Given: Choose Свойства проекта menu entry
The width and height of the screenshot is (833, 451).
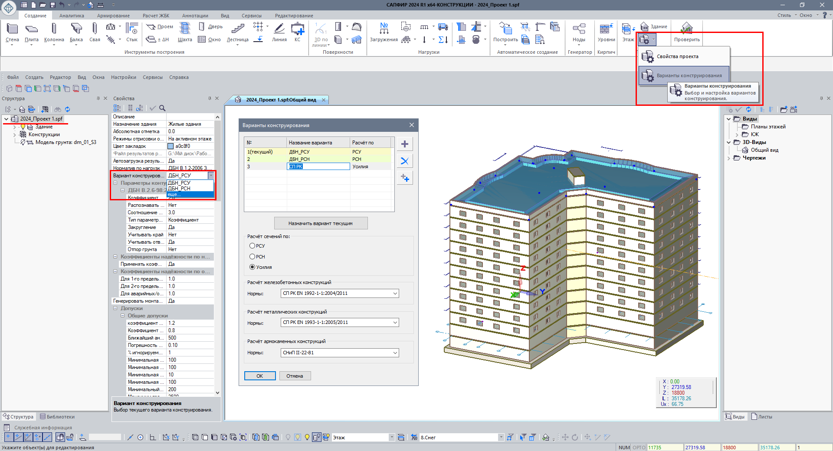Looking at the screenshot, I should click(x=677, y=56).
